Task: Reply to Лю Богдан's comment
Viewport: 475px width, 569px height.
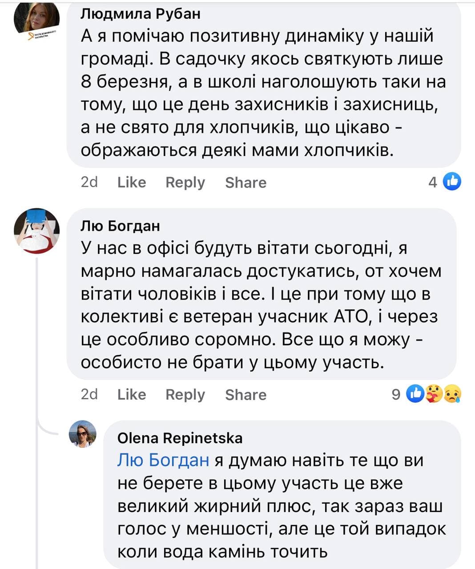Action: pyautogui.click(x=185, y=394)
